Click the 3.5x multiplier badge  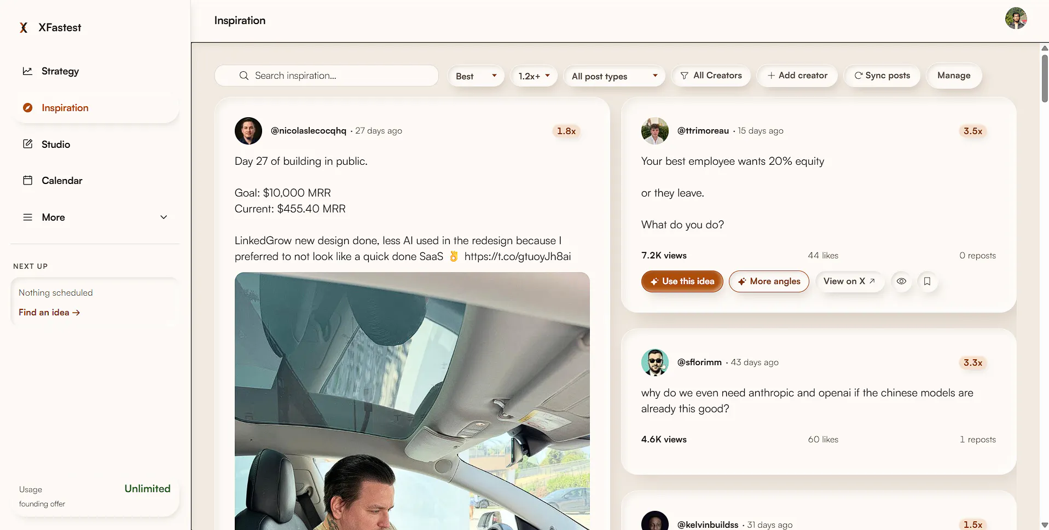coord(973,131)
